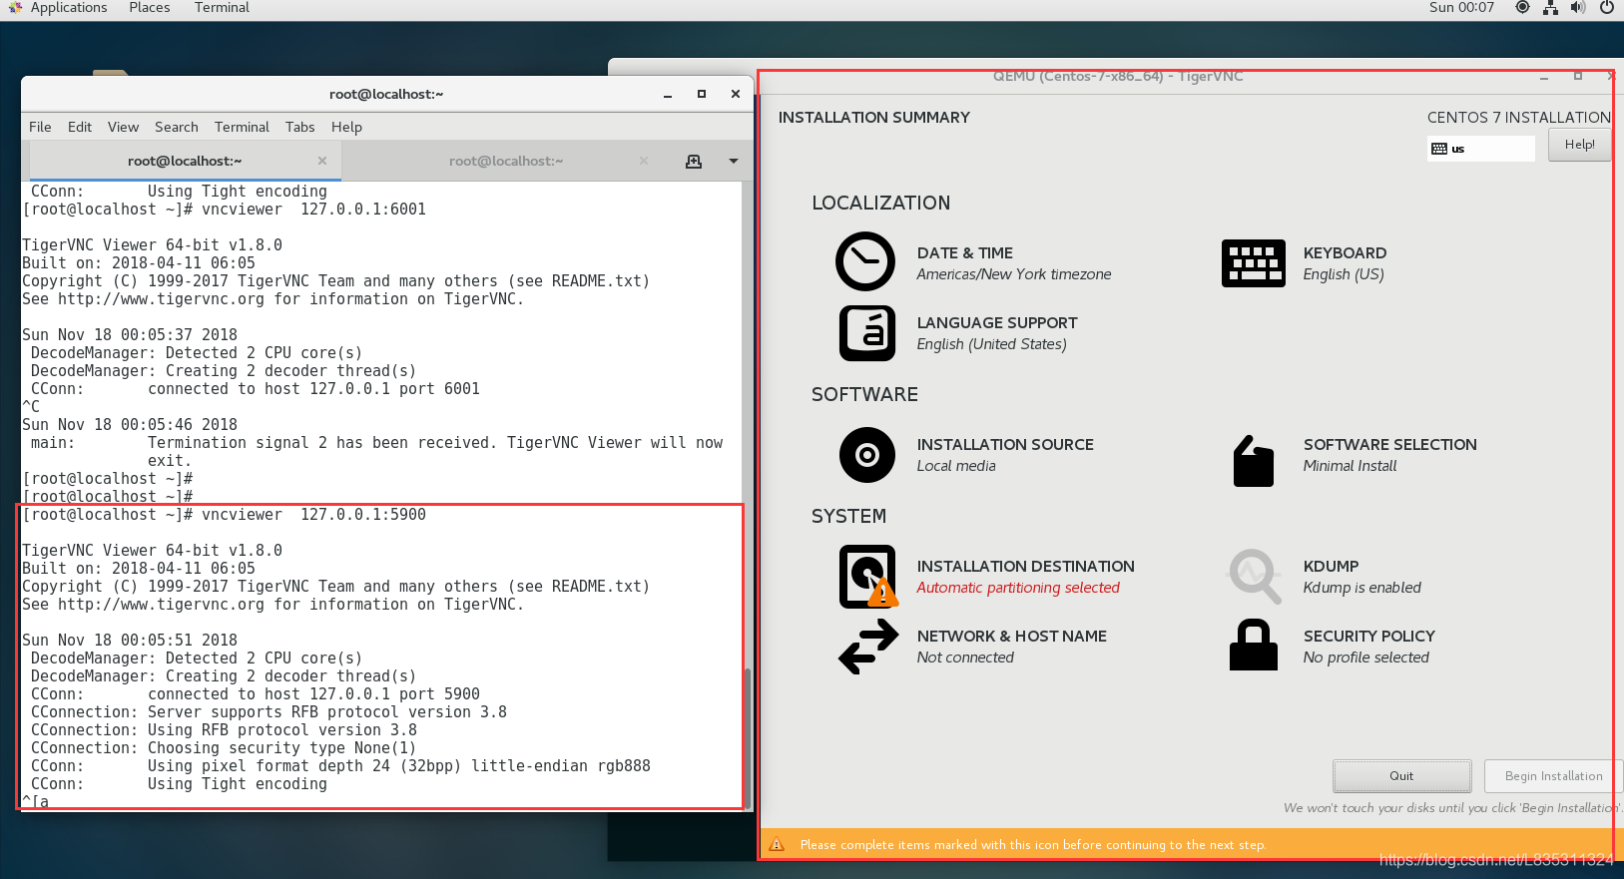Click 'Automatic partitioning selected' text
This screenshot has width=1624, height=879.
[x=1018, y=588]
